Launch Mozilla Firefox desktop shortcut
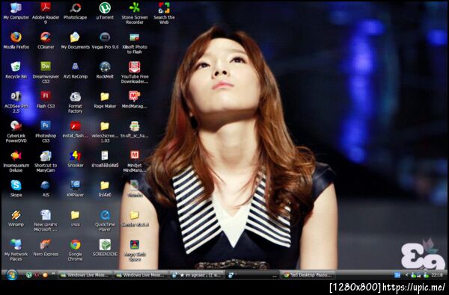449x295 pixels. [x=16, y=40]
